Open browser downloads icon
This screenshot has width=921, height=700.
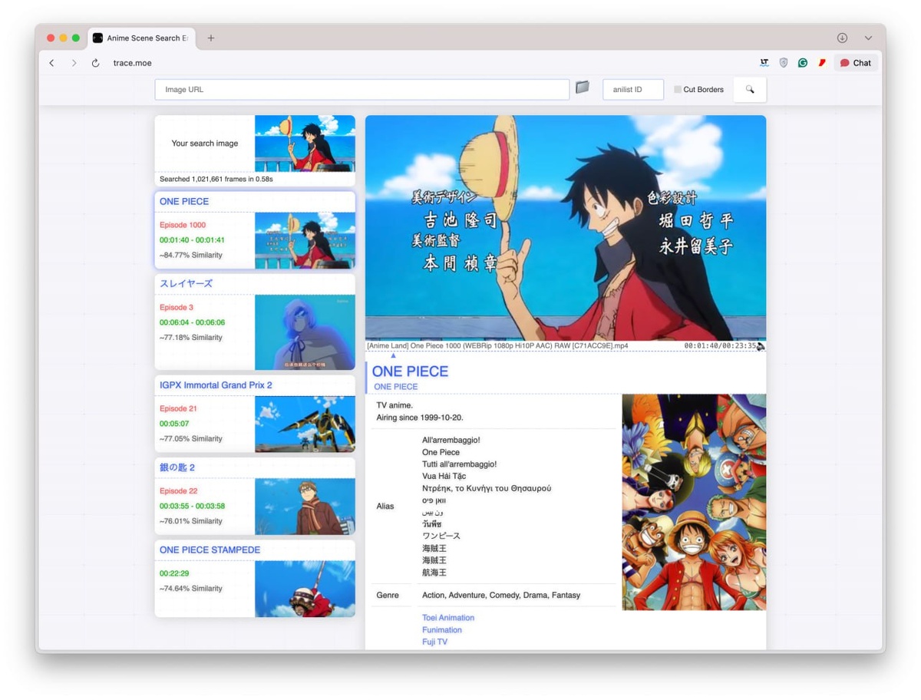pos(842,38)
